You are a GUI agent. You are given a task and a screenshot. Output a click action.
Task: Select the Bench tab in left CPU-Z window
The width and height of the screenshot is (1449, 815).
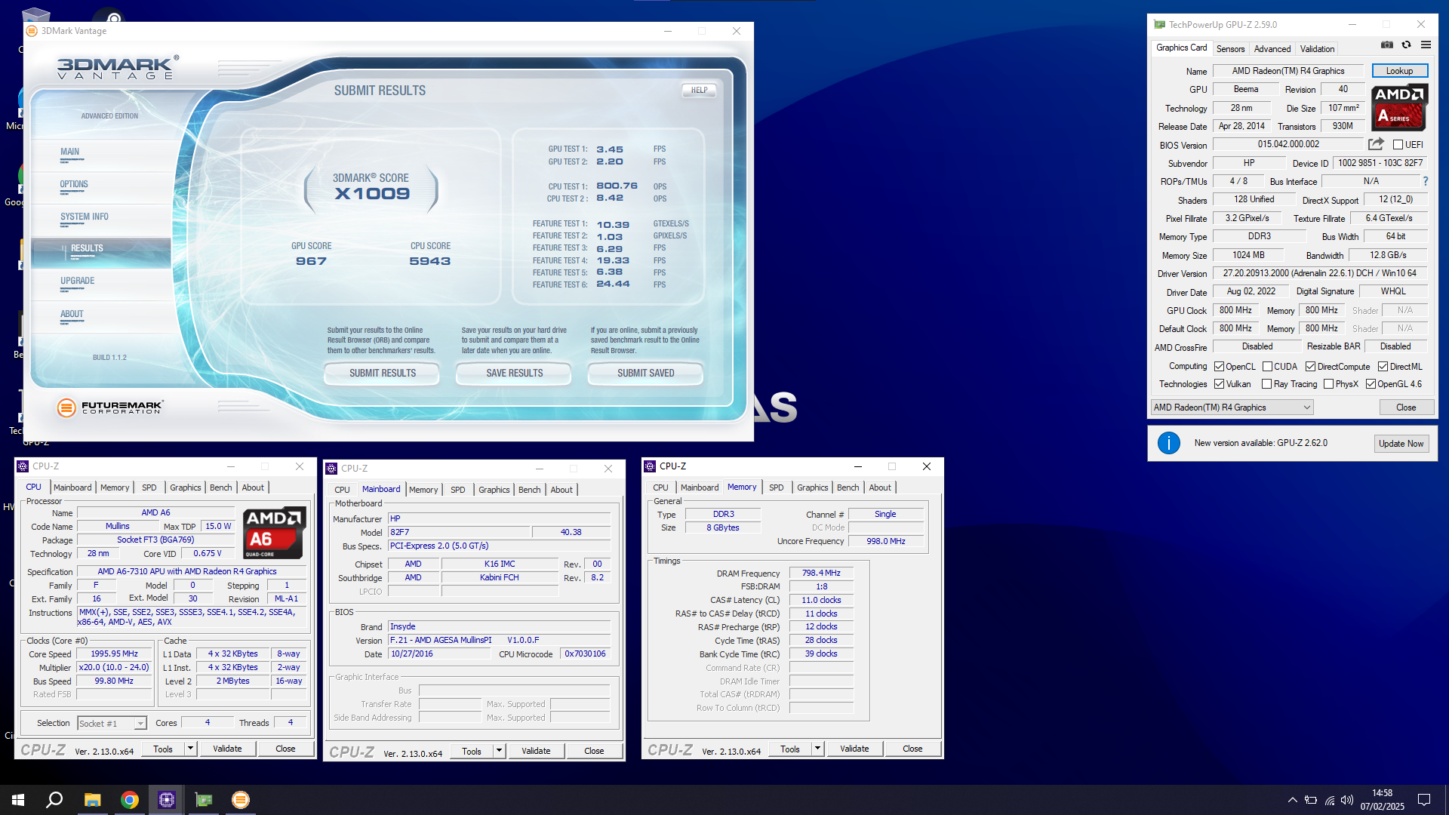click(220, 487)
